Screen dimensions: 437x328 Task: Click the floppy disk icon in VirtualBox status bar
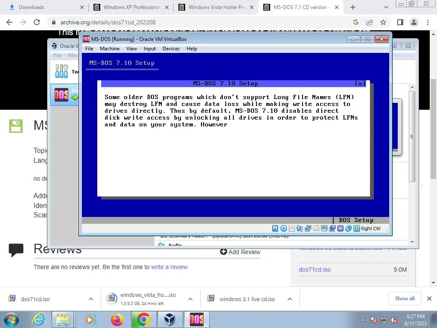[x=291, y=228]
